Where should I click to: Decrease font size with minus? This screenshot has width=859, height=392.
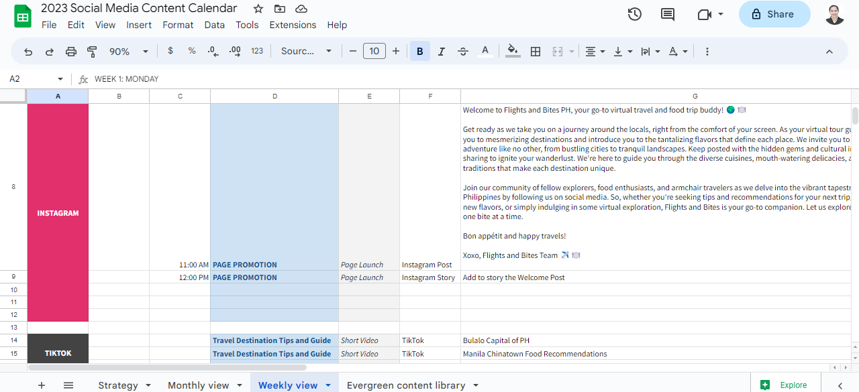pyautogui.click(x=353, y=51)
